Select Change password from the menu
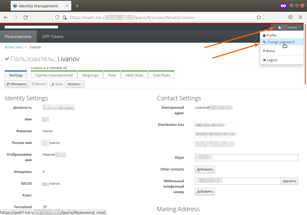The width and height of the screenshot is (307, 215). tap(280, 42)
